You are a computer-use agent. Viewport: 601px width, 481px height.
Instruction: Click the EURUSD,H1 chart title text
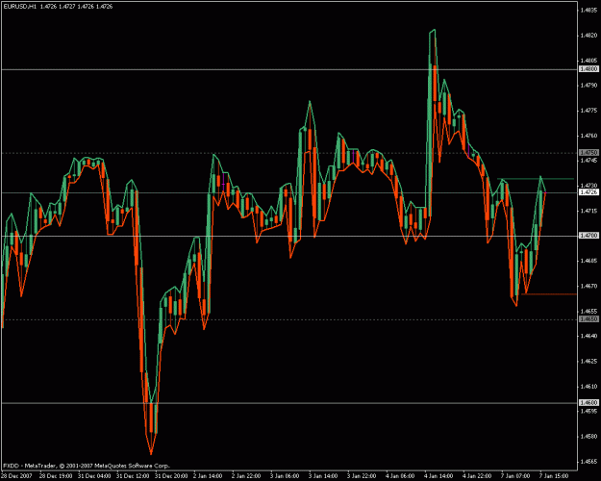click(x=20, y=7)
